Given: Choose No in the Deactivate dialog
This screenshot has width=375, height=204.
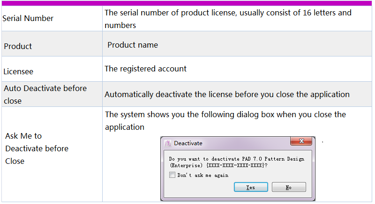Looking at the screenshot, I should point(288,187).
